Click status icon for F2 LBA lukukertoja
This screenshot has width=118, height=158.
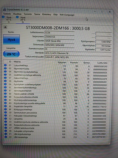pos(6,137)
